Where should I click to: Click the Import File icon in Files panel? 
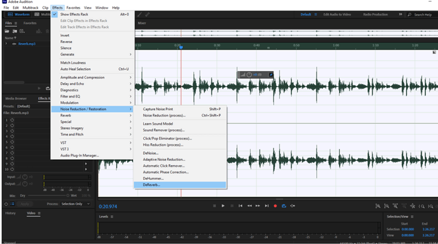point(14,31)
